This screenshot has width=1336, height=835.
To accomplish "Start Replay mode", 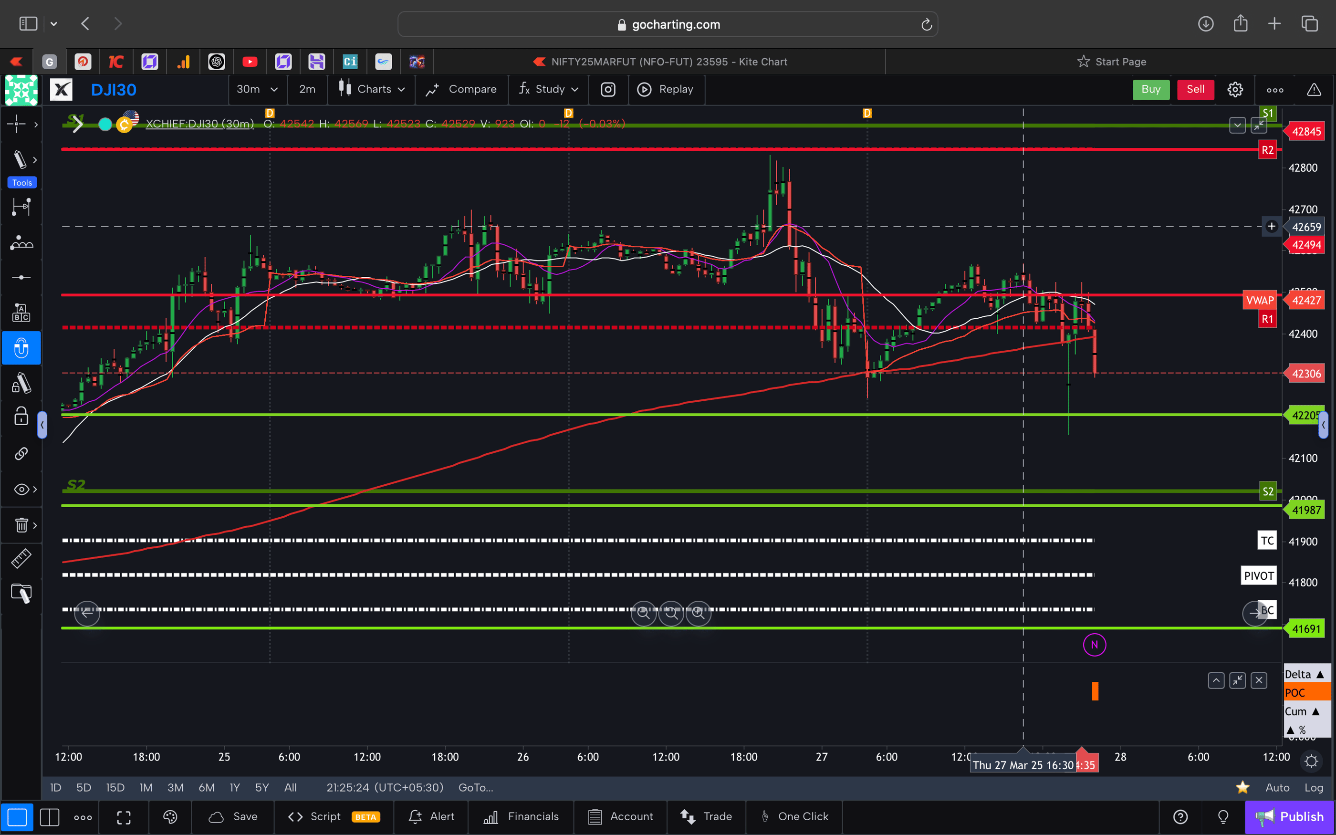I will (x=667, y=90).
